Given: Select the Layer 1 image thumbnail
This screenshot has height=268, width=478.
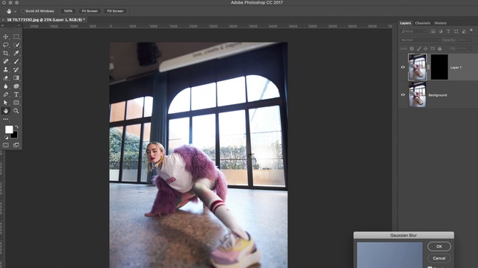Looking at the screenshot, I should pyautogui.click(x=418, y=67).
